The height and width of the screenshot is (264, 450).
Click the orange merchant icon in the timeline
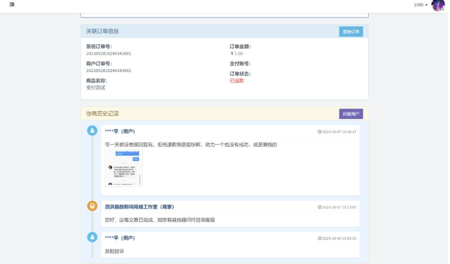coord(92,206)
